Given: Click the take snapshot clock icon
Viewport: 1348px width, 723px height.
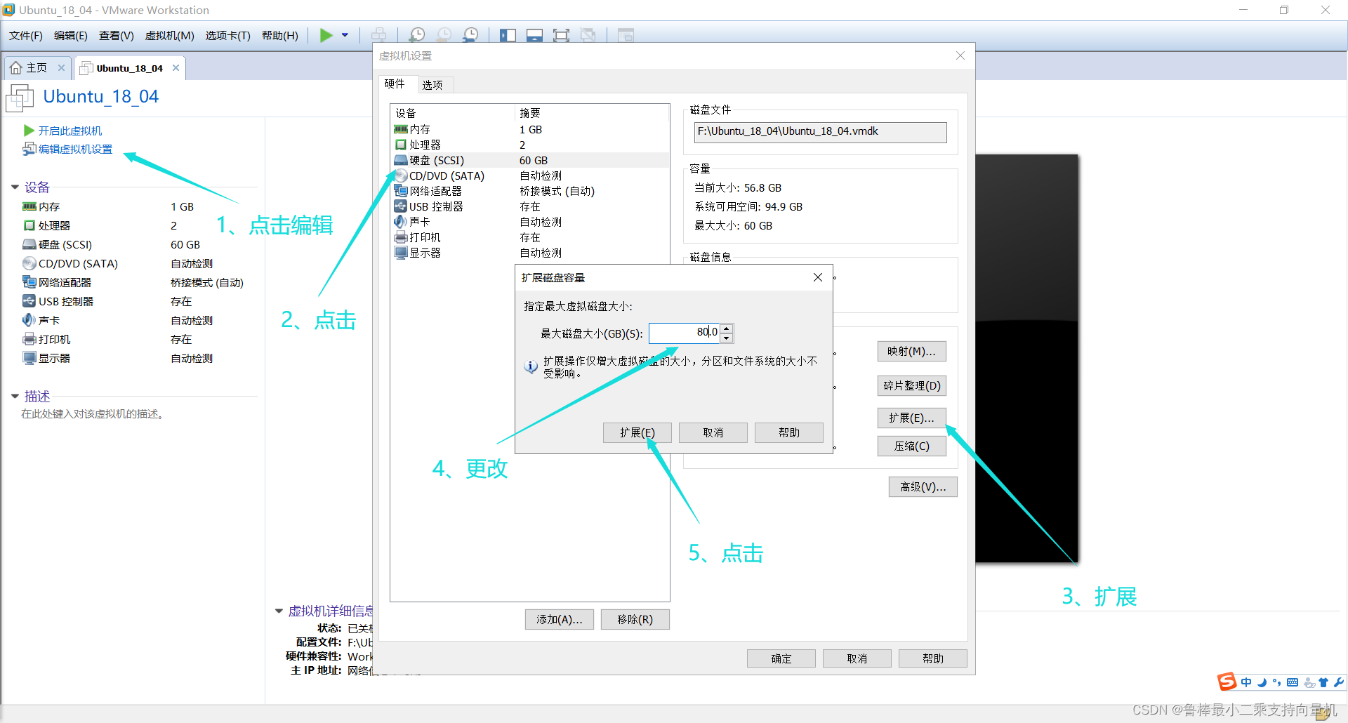Looking at the screenshot, I should pyautogui.click(x=417, y=35).
